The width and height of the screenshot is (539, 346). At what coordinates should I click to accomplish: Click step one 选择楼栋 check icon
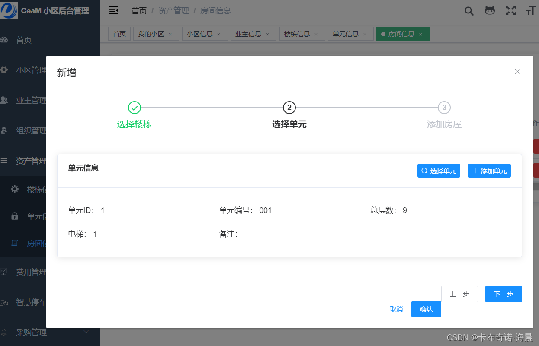[135, 108]
